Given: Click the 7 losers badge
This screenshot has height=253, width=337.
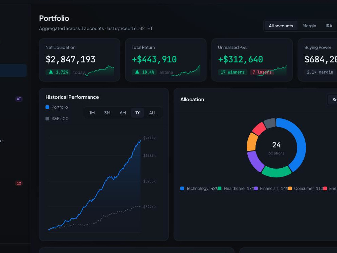Looking at the screenshot, I should pos(262,72).
